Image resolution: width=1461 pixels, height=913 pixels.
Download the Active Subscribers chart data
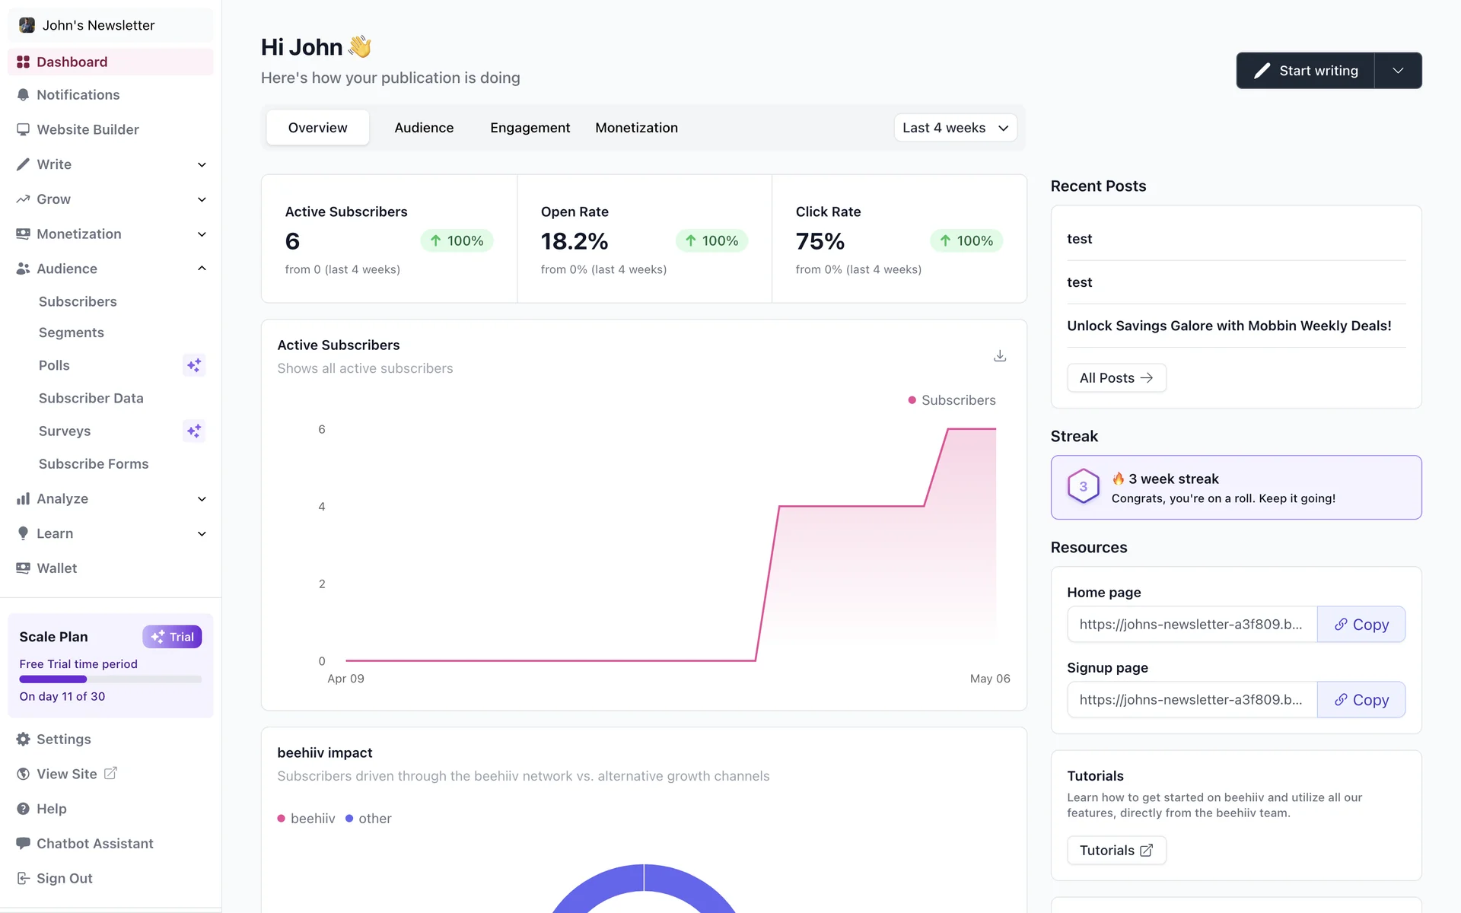pyautogui.click(x=1000, y=356)
